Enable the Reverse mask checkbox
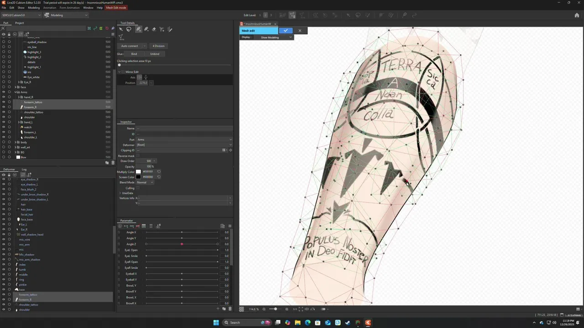The height and width of the screenshot is (328, 584). click(138, 156)
